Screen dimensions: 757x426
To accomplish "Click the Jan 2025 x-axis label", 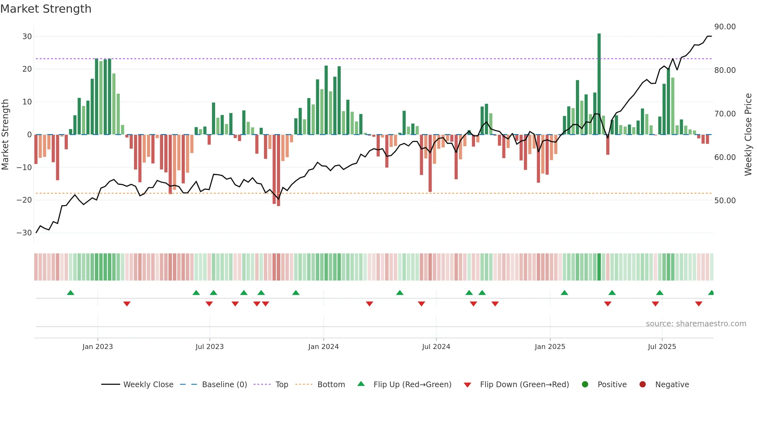I will click(550, 346).
